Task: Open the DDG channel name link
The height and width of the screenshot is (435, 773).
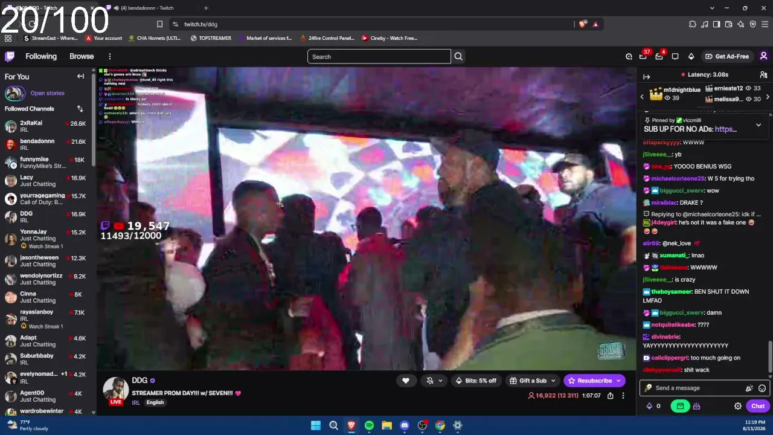Action: point(140,381)
